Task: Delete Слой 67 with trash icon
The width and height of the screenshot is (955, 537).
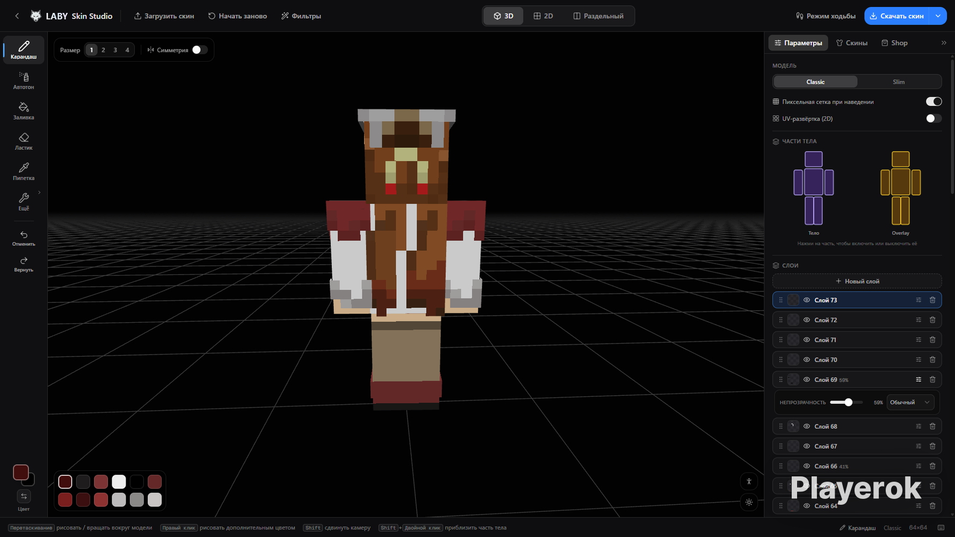Action: (932, 446)
